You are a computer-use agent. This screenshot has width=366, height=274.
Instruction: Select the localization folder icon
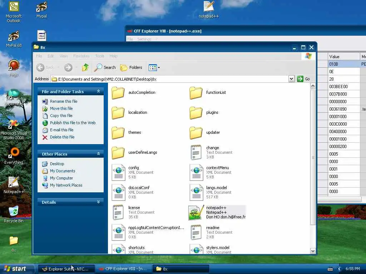118,113
